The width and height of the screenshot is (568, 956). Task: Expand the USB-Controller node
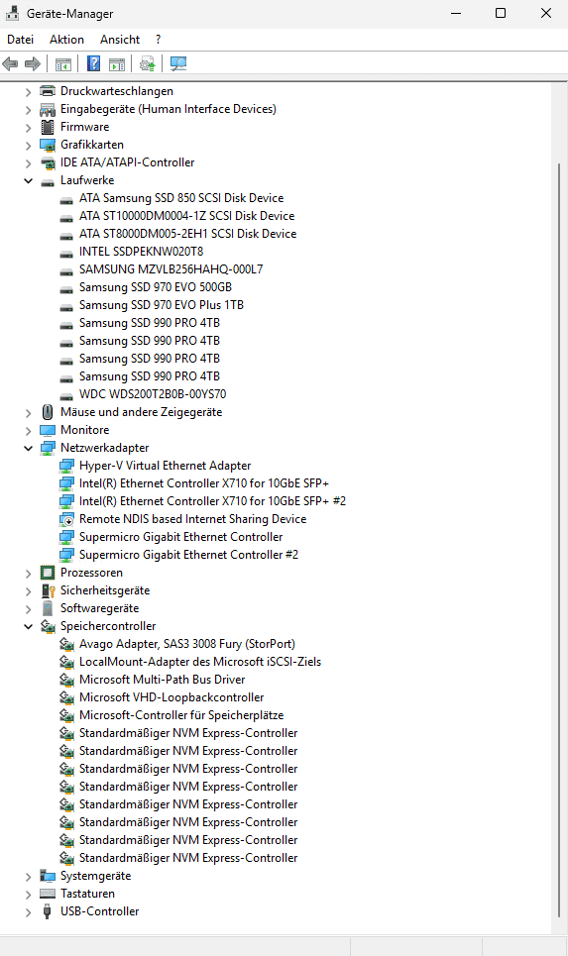point(28,912)
